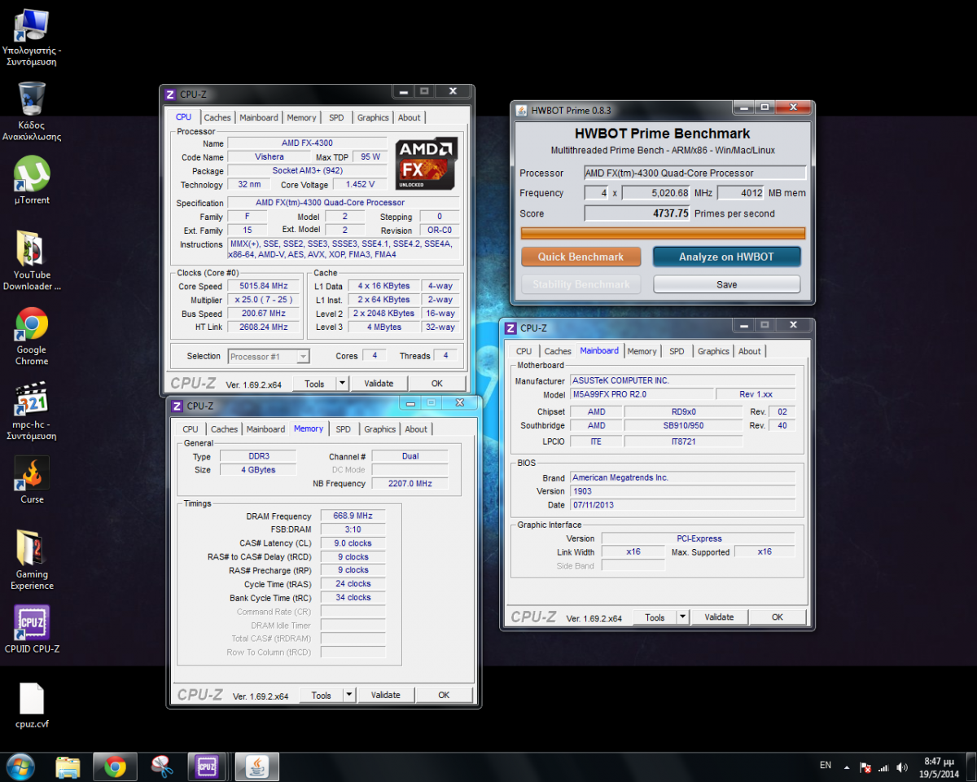This screenshot has width=977, height=782.
Task: Click the orange HWBOT benchmark progress bar
Action: [x=663, y=233]
